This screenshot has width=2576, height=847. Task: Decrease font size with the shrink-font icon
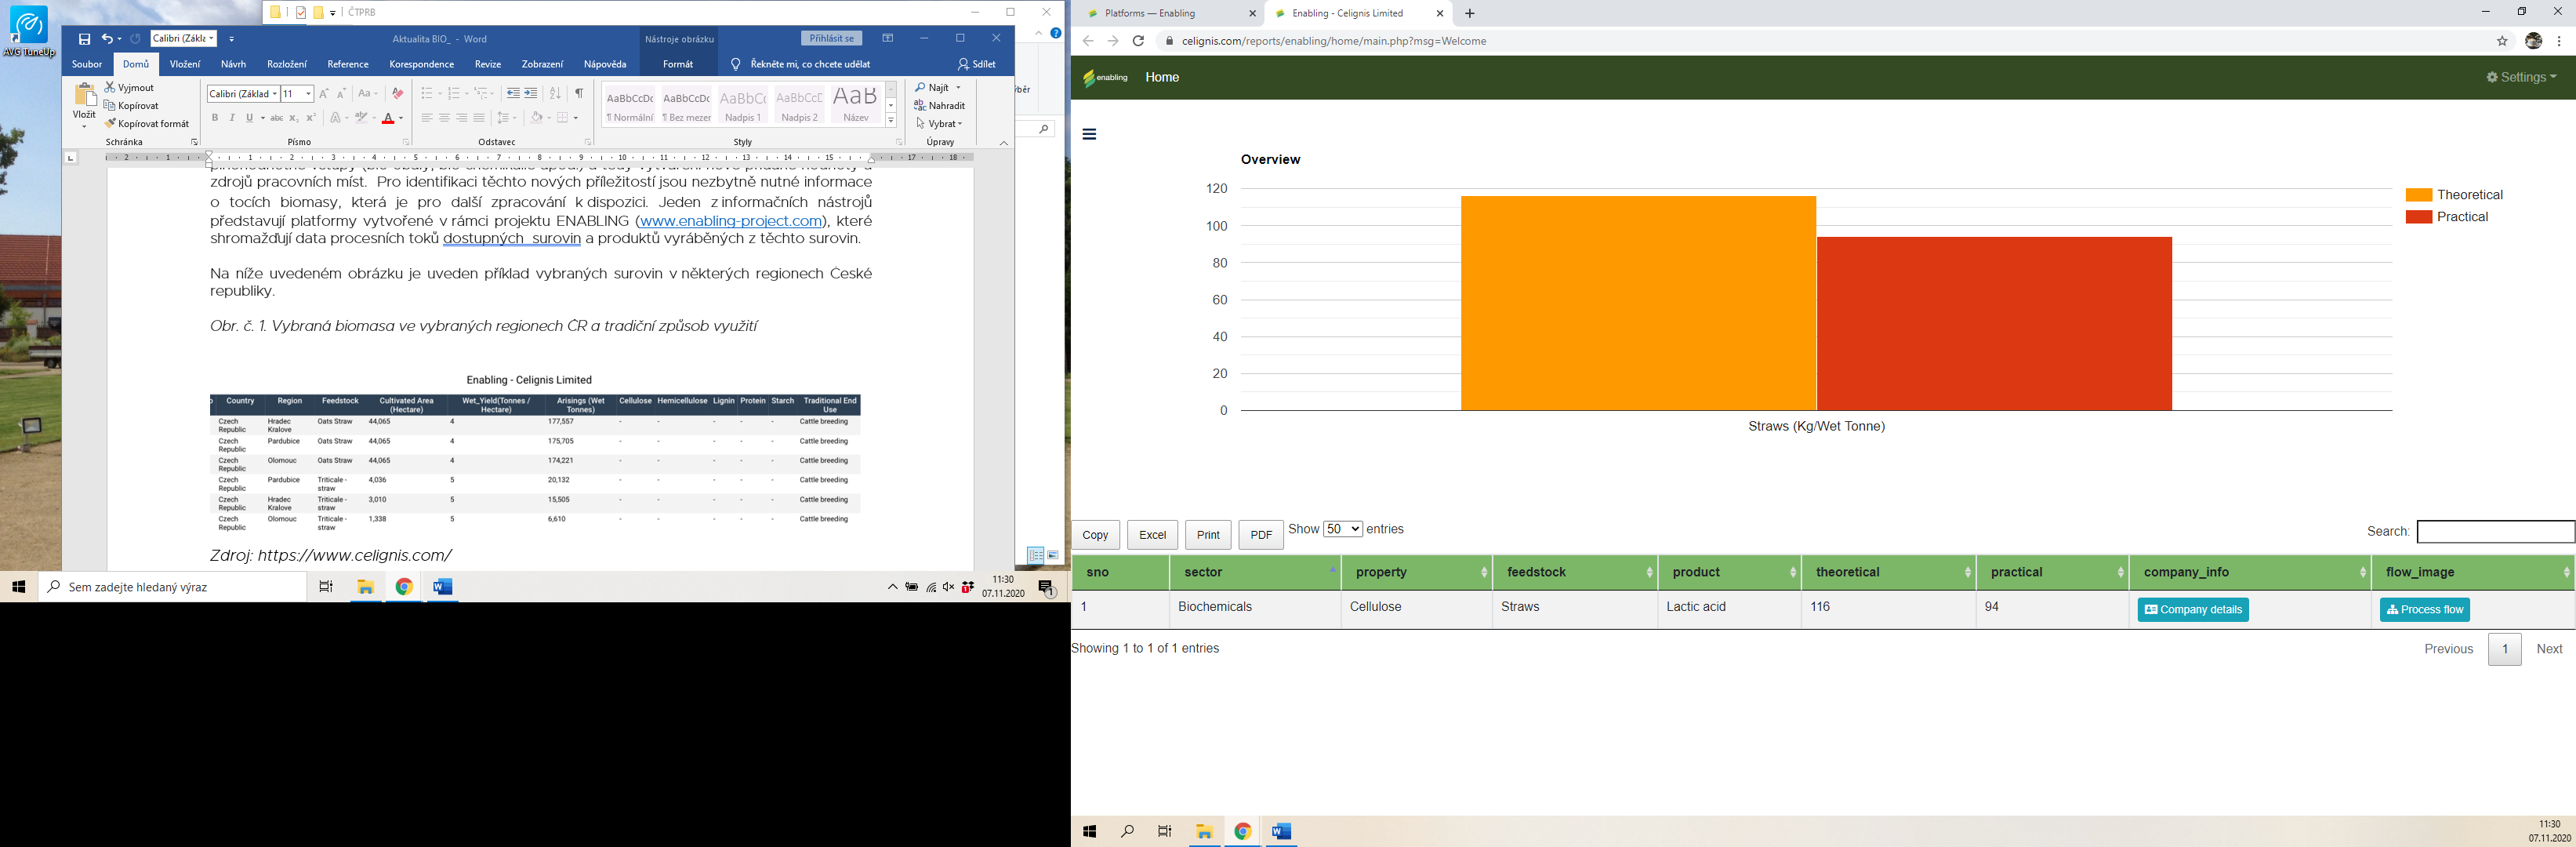pos(341,94)
